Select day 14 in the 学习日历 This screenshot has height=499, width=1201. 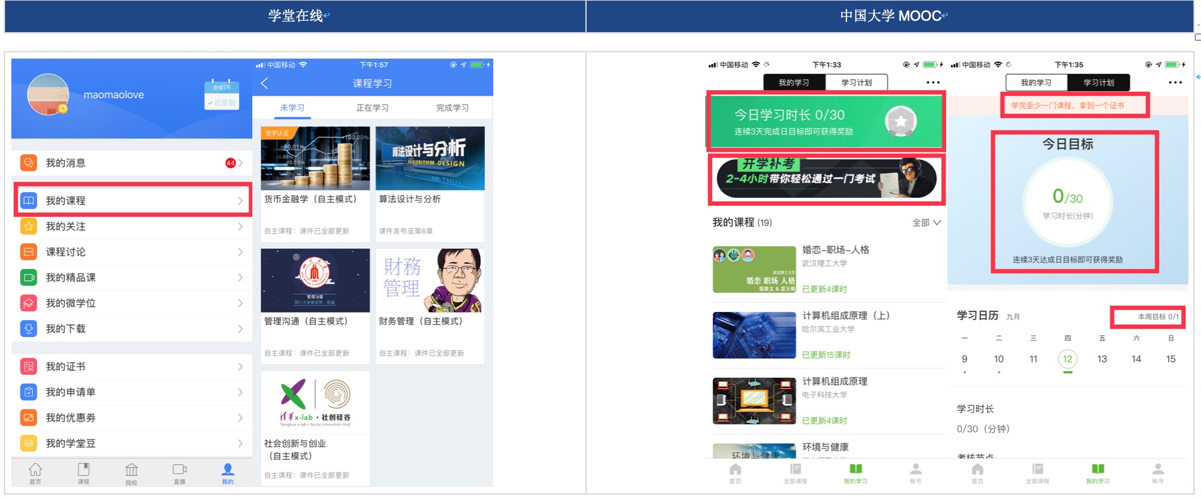click(1136, 359)
